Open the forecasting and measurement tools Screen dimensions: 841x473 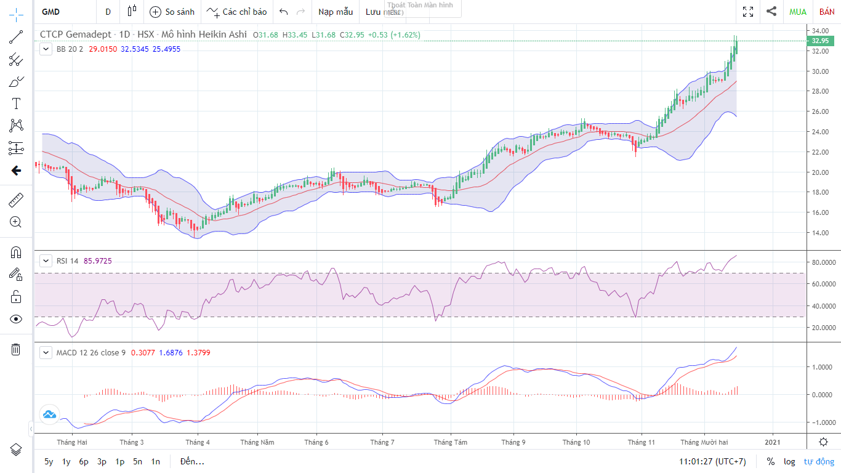[x=16, y=148]
